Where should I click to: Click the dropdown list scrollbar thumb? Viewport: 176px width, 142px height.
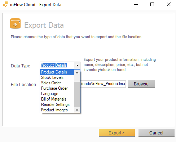tap(77, 94)
